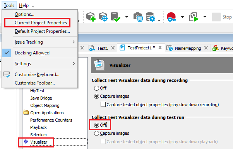This screenshot has width=233, height=149.
Task: Open dropdown arrow beside record button
Action: click(182, 17)
